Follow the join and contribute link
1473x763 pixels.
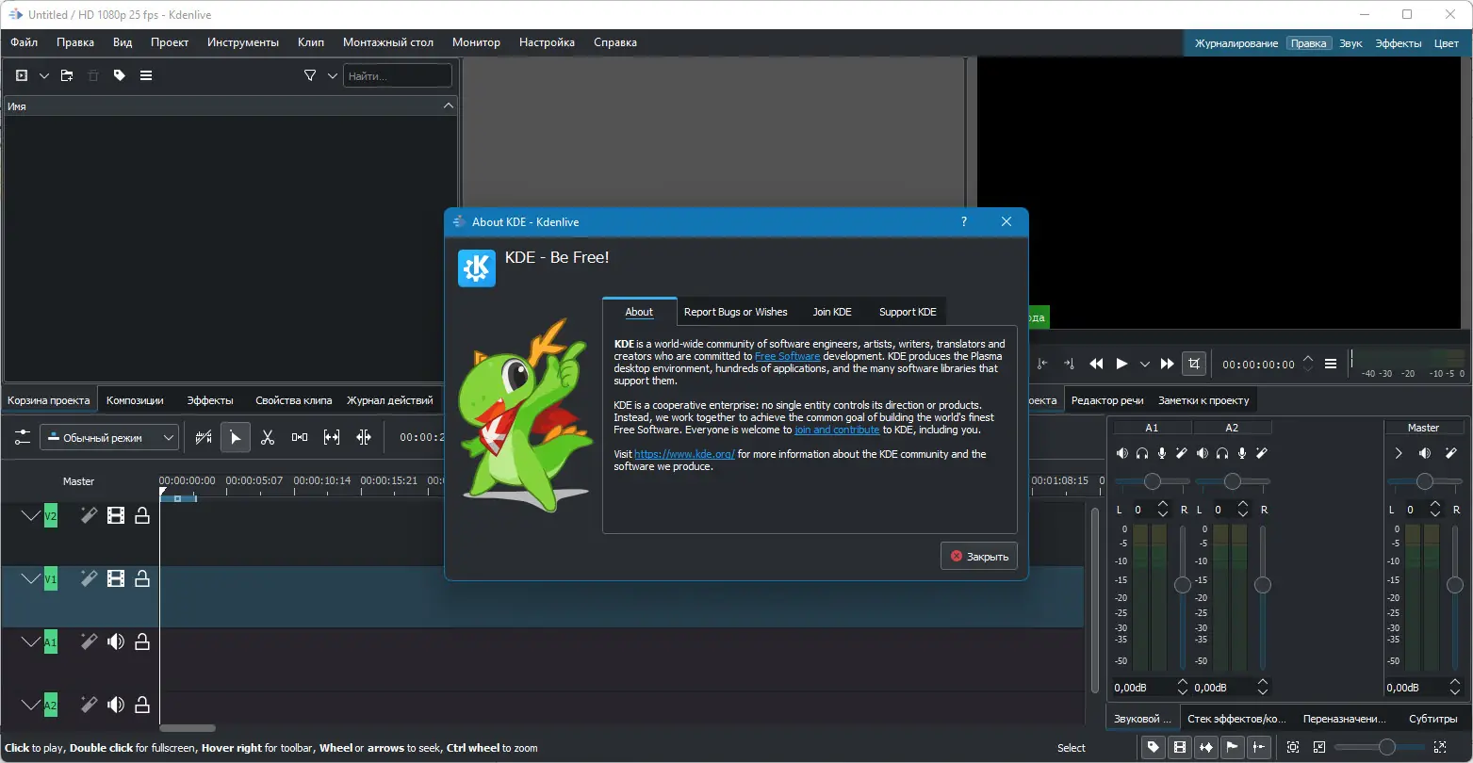coord(837,430)
